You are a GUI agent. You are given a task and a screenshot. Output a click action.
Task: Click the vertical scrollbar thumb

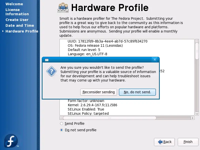point(197,51)
